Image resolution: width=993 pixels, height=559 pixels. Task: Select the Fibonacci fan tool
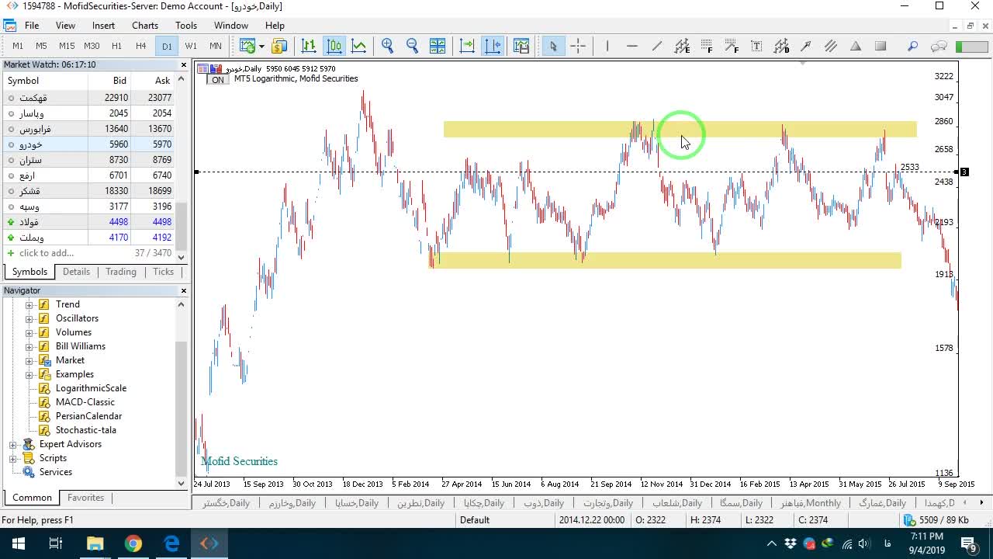(732, 47)
